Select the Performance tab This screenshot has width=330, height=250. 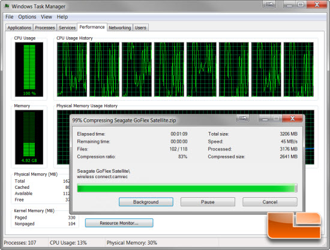coord(92,27)
